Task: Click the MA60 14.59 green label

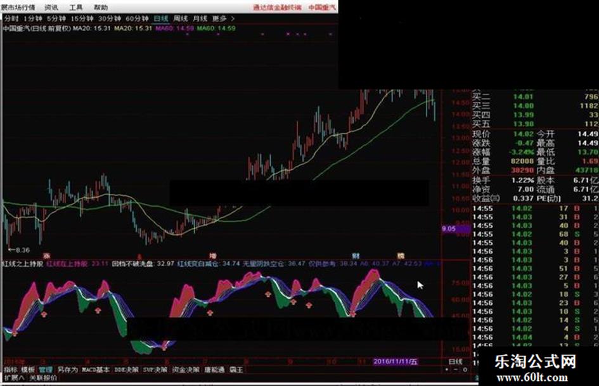Action: pos(216,29)
